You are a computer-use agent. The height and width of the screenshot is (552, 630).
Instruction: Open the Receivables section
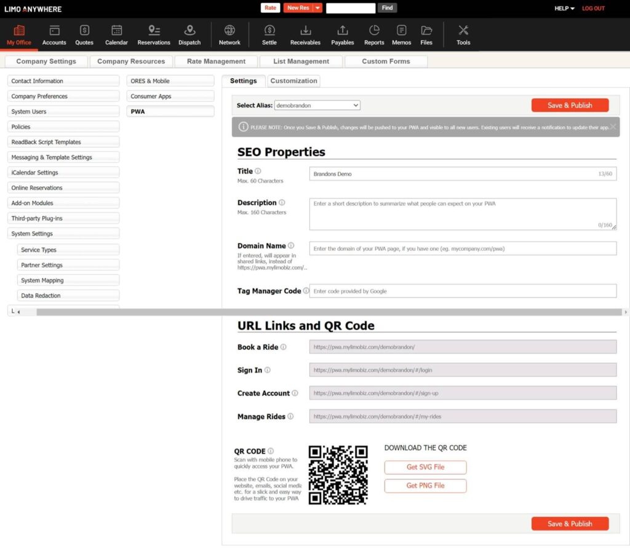pos(305,35)
